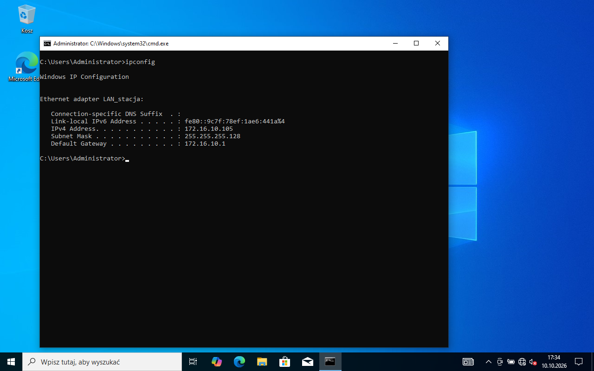Close the Administrator cmd.exe window
Viewport: 594px width, 371px height.
(438, 44)
